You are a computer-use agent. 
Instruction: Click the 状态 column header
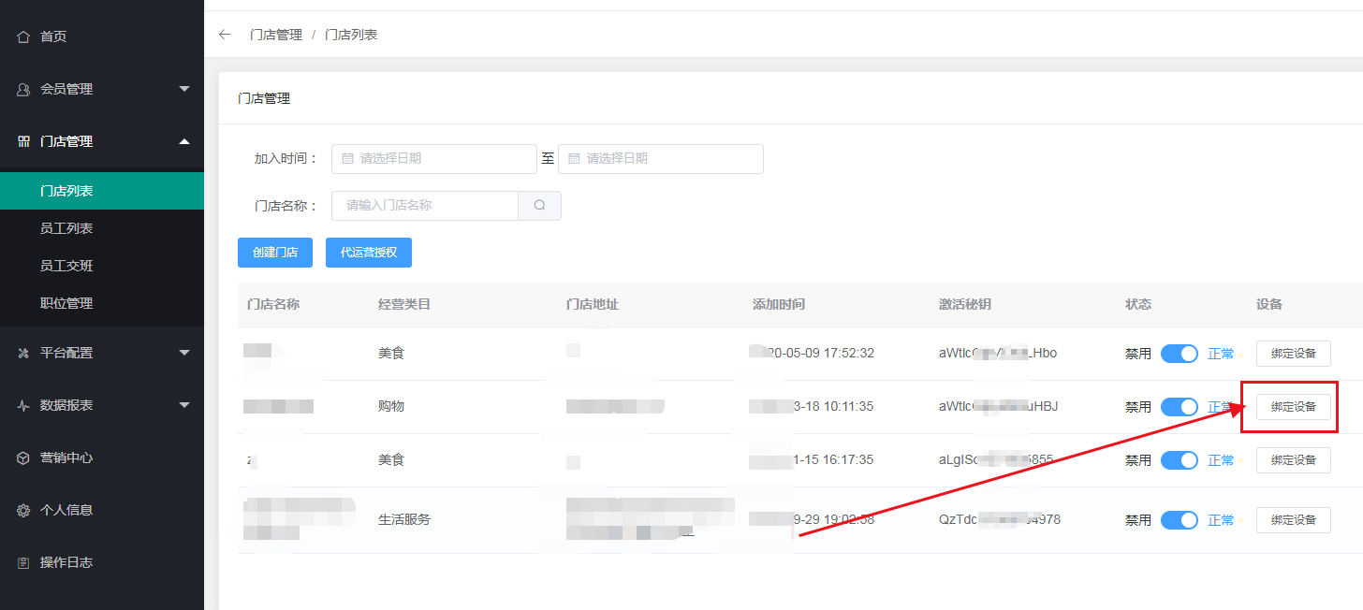[1138, 305]
